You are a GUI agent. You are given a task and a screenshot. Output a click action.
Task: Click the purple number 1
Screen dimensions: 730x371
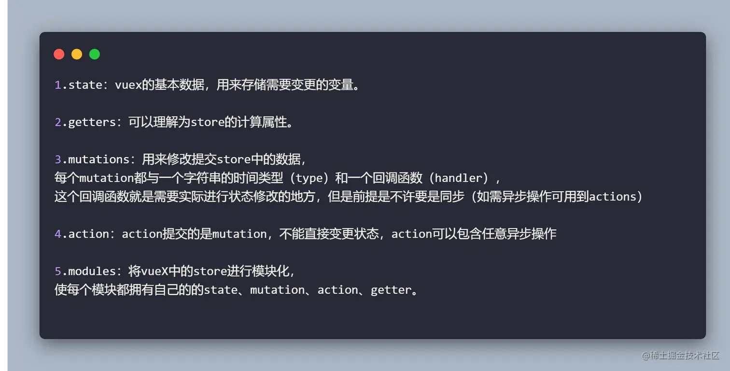[57, 85]
